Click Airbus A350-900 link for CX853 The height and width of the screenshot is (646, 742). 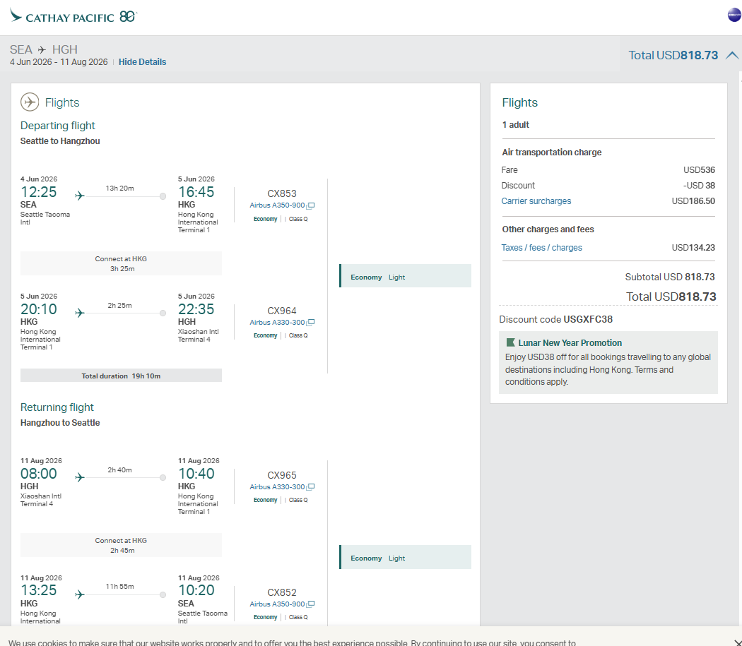pos(277,205)
